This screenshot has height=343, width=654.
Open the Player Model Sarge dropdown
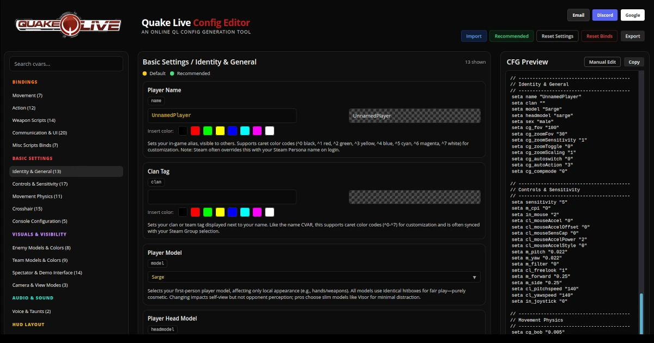(x=314, y=277)
